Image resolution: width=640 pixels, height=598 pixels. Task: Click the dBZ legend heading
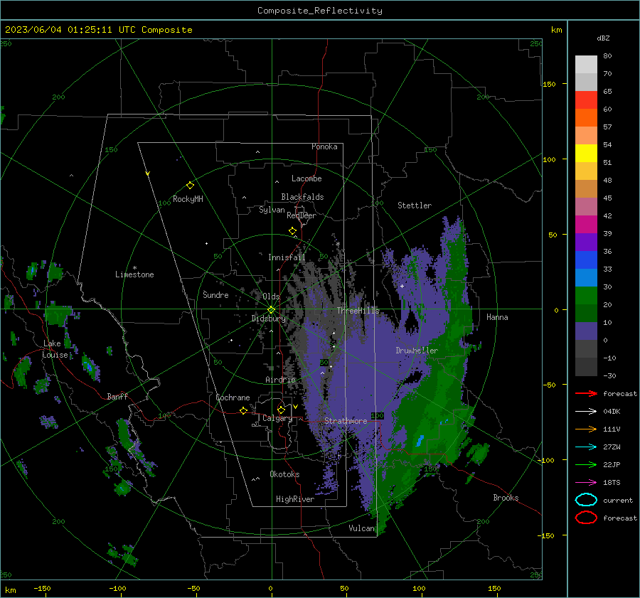[603, 38]
